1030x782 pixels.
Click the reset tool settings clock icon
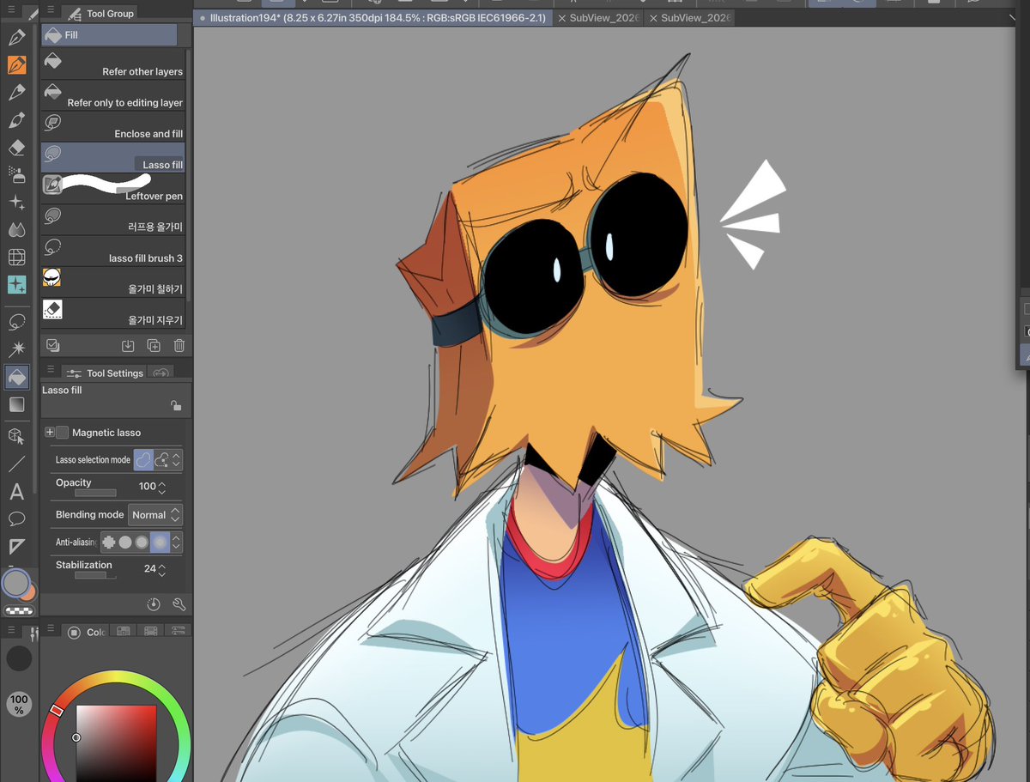coord(154,604)
